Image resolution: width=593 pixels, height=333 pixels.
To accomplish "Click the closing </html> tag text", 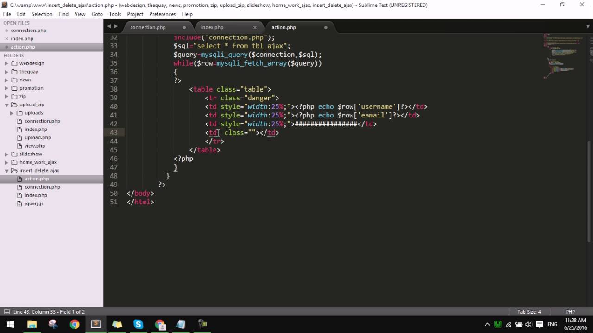I will [x=140, y=202].
